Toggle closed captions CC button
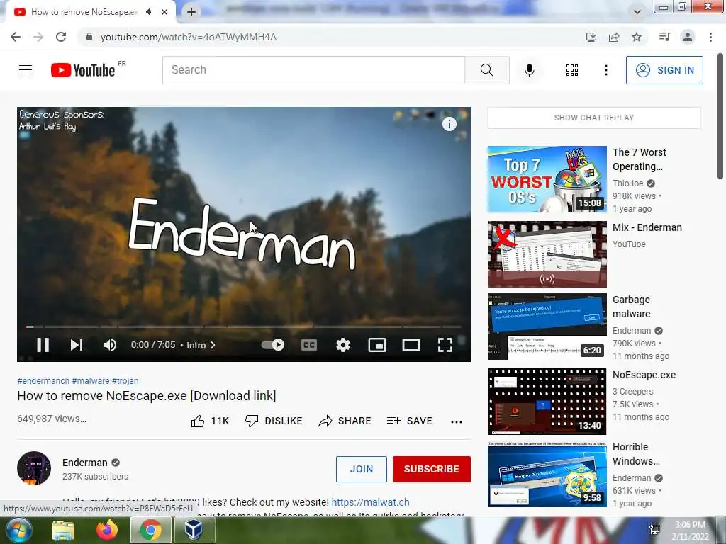This screenshot has width=726, height=544. pyautogui.click(x=309, y=345)
